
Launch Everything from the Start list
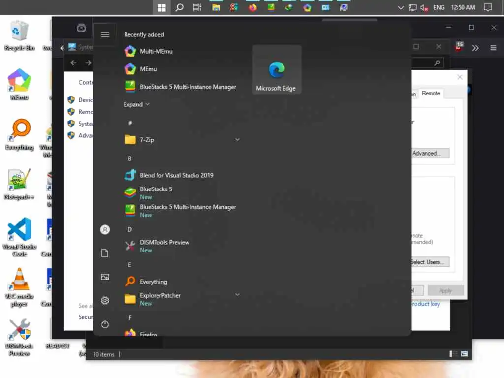tap(183, 282)
